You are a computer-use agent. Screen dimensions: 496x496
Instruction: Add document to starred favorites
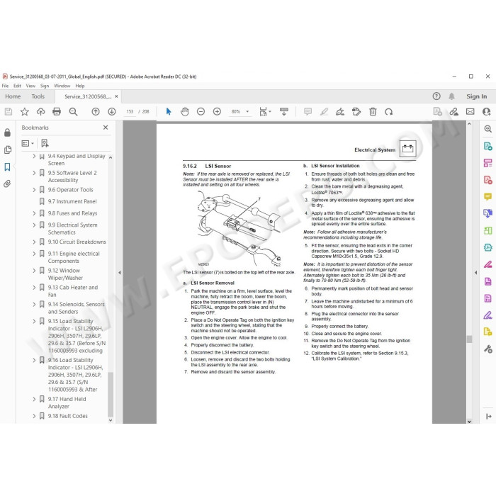(24, 112)
